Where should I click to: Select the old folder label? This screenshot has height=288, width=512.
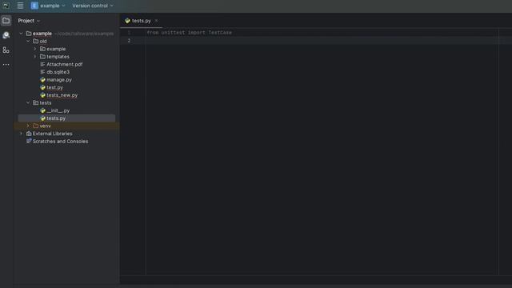point(43,41)
